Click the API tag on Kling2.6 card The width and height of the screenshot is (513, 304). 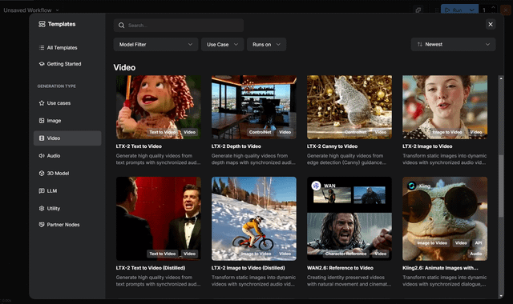(x=479, y=243)
